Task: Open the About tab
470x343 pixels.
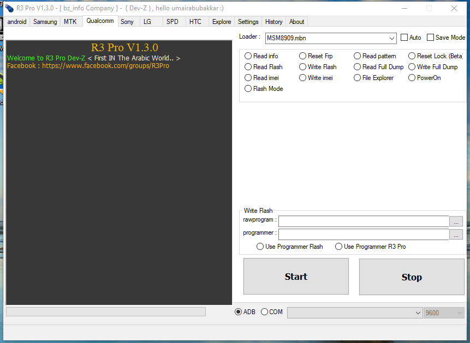Action: click(x=297, y=22)
